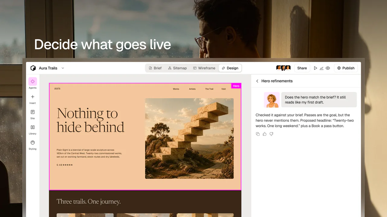The height and width of the screenshot is (217, 387).
Task: Select the Hero section label tag
Action: click(236, 86)
